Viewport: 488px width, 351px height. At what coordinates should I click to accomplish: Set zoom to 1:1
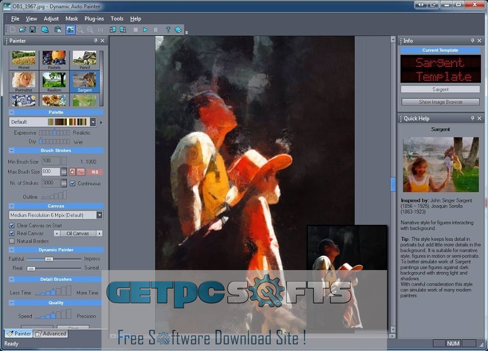tap(101, 30)
